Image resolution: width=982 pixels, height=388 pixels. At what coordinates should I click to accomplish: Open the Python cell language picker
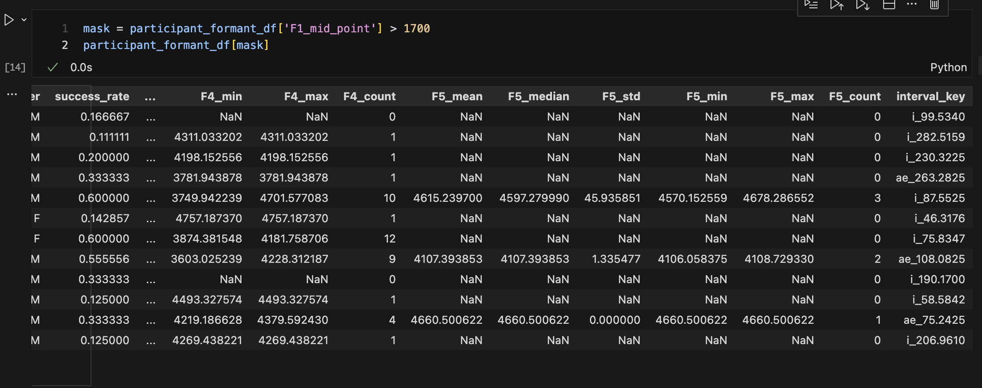point(948,67)
